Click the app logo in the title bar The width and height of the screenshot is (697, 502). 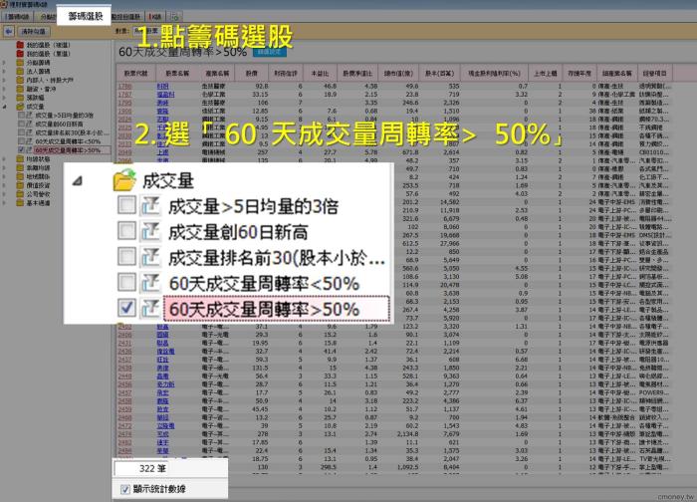click(4, 4)
